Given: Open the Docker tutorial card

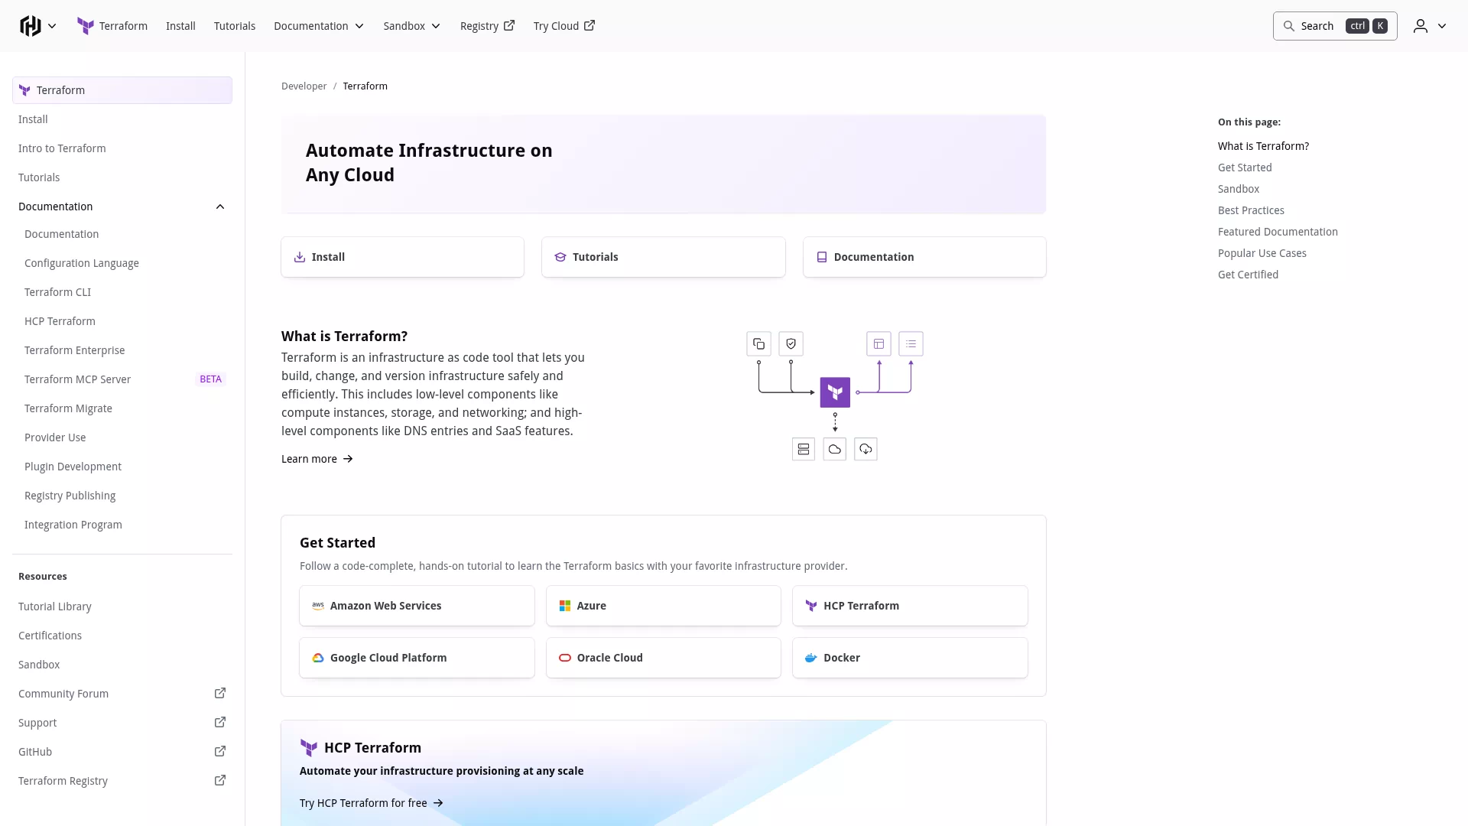Looking at the screenshot, I should [910, 658].
